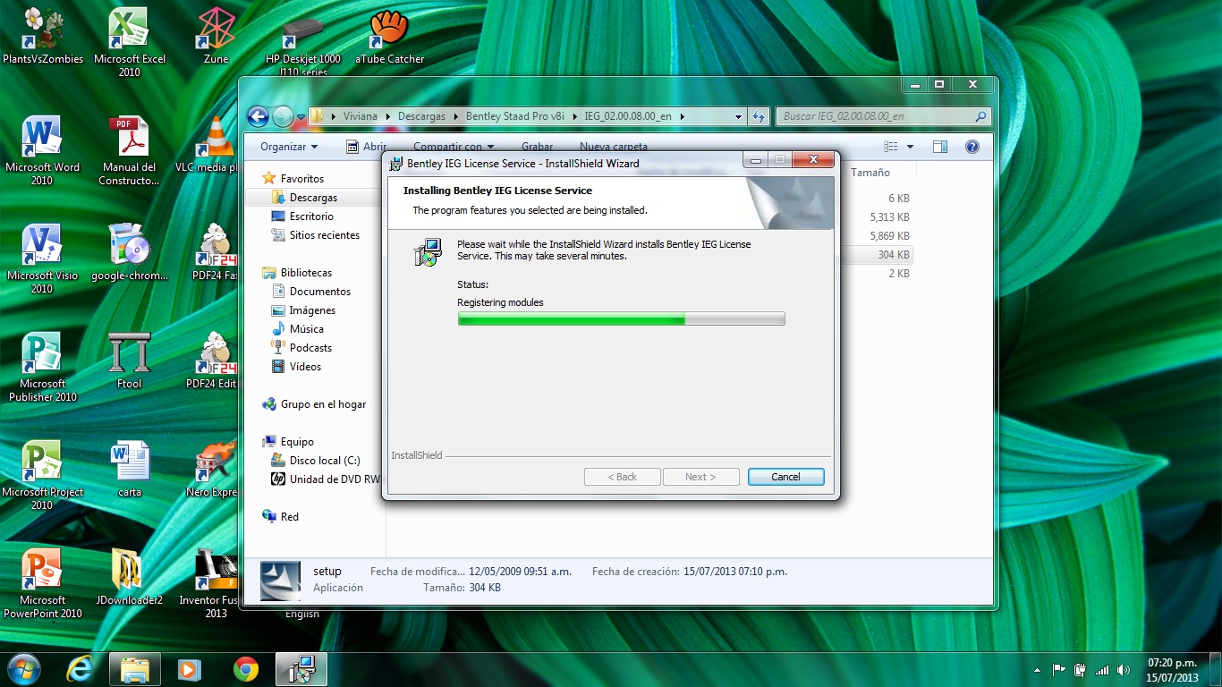Toggle the preview pane button

pyautogui.click(x=939, y=147)
